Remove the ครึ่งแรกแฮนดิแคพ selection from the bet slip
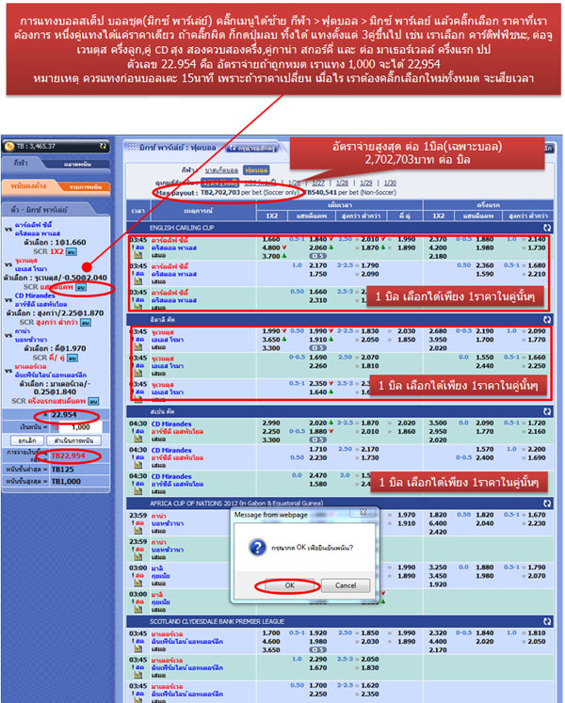 point(94,401)
